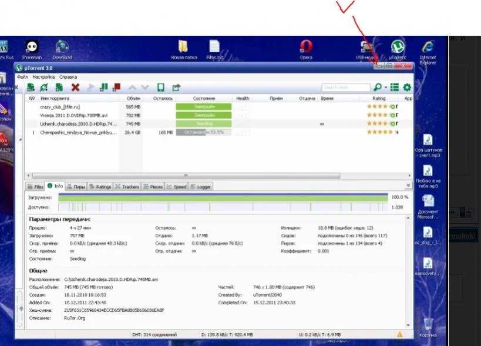
Task: Click the star rating of Cherepashki torrent
Action: pyautogui.click(x=380, y=132)
